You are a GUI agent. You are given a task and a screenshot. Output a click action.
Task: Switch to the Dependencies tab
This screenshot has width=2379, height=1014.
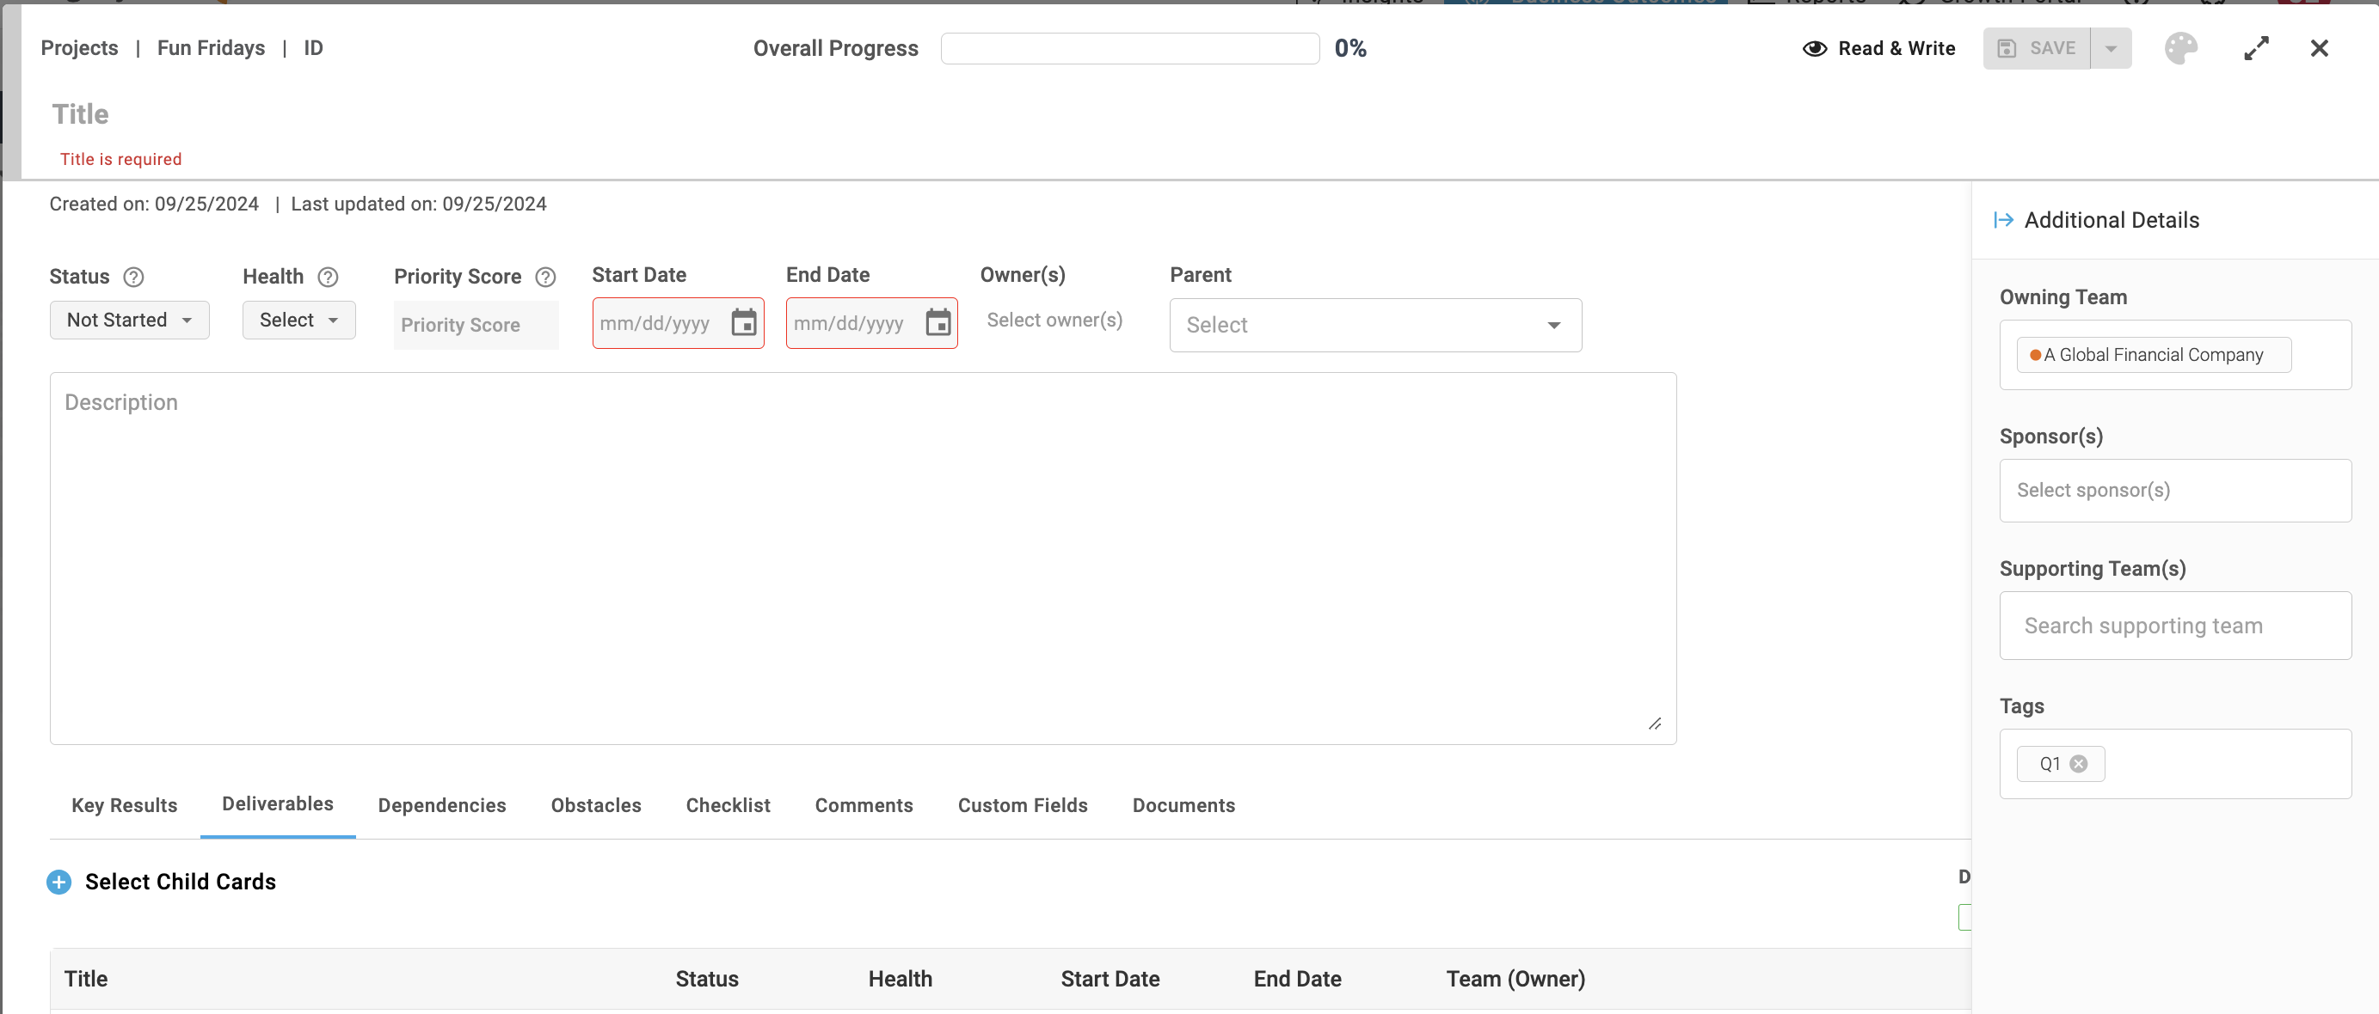point(442,804)
